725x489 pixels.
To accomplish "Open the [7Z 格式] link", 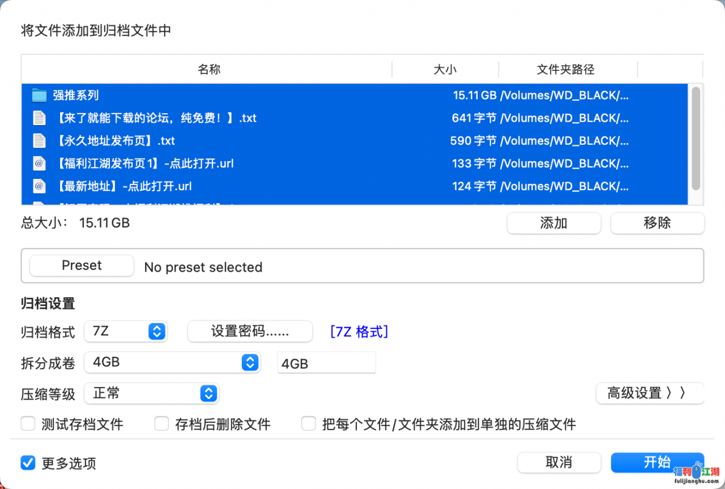I will [359, 332].
